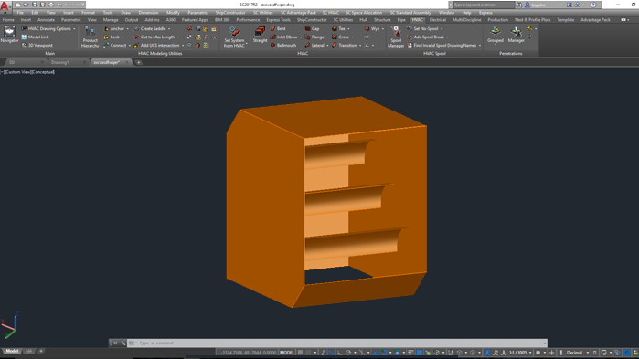639x359 pixels.
Task: Click the annotation scale 1:1 / 100% control
Action: (519, 353)
